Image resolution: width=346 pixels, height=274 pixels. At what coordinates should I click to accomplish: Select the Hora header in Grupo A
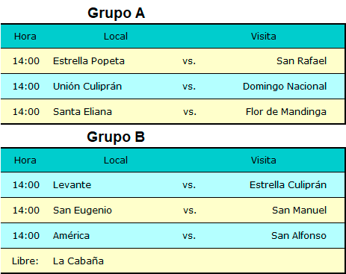point(25,37)
